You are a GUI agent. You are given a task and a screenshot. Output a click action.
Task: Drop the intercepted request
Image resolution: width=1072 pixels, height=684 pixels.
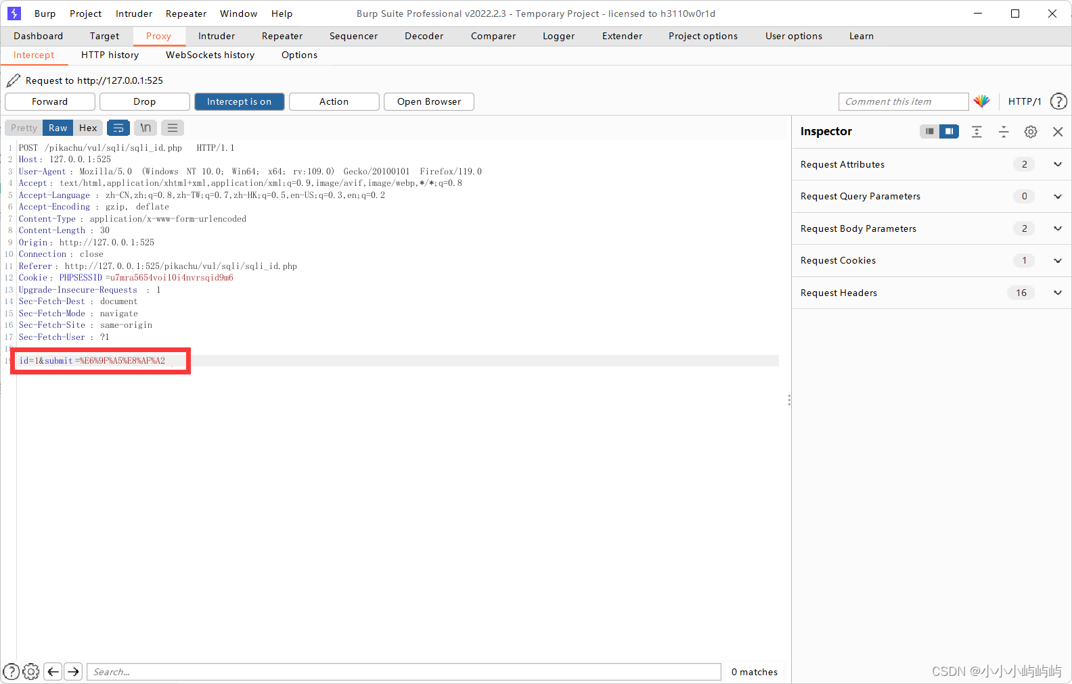[145, 101]
